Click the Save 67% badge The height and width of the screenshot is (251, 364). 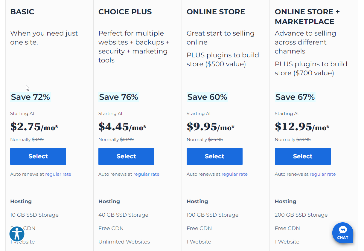295,97
